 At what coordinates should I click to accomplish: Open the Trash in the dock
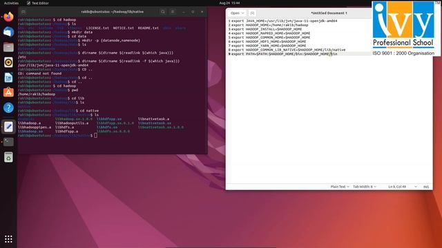click(8, 157)
